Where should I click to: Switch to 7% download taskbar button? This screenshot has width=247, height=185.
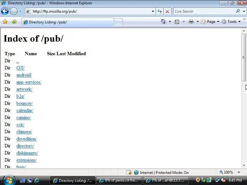(x=165, y=180)
